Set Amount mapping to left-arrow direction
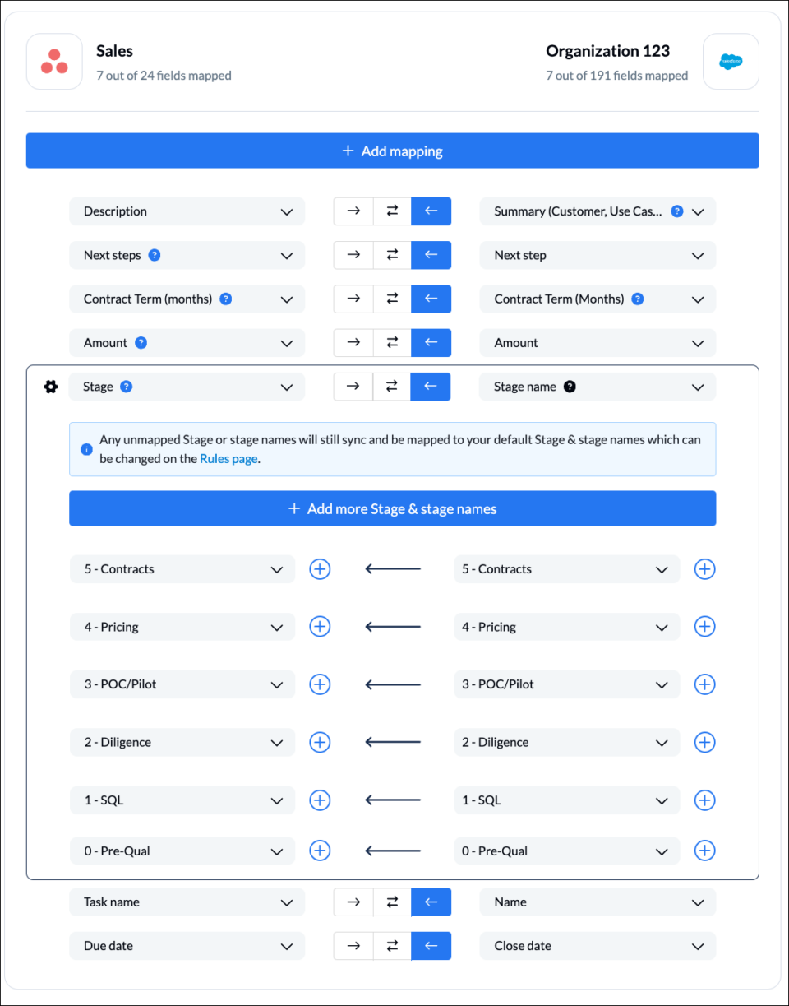This screenshot has height=1006, width=789. click(x=431, y=342)
